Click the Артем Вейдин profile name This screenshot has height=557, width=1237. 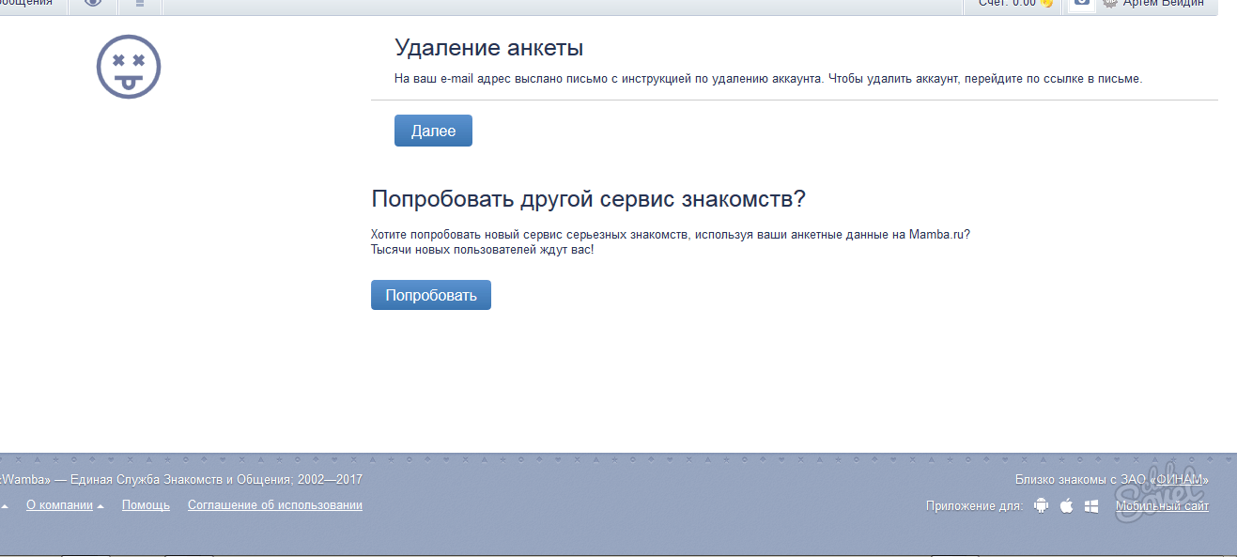pyautogui.click(x=1163, y=4)
